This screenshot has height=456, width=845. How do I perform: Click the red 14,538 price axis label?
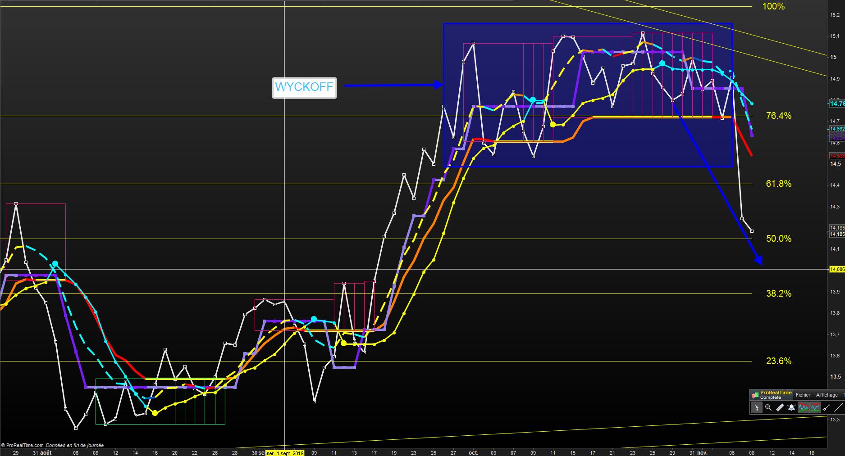tap(837, 156)
